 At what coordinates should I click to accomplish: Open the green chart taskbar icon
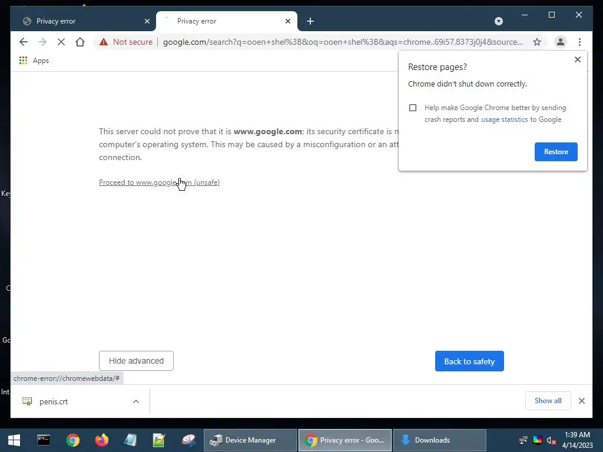click(x=159, y=440)
